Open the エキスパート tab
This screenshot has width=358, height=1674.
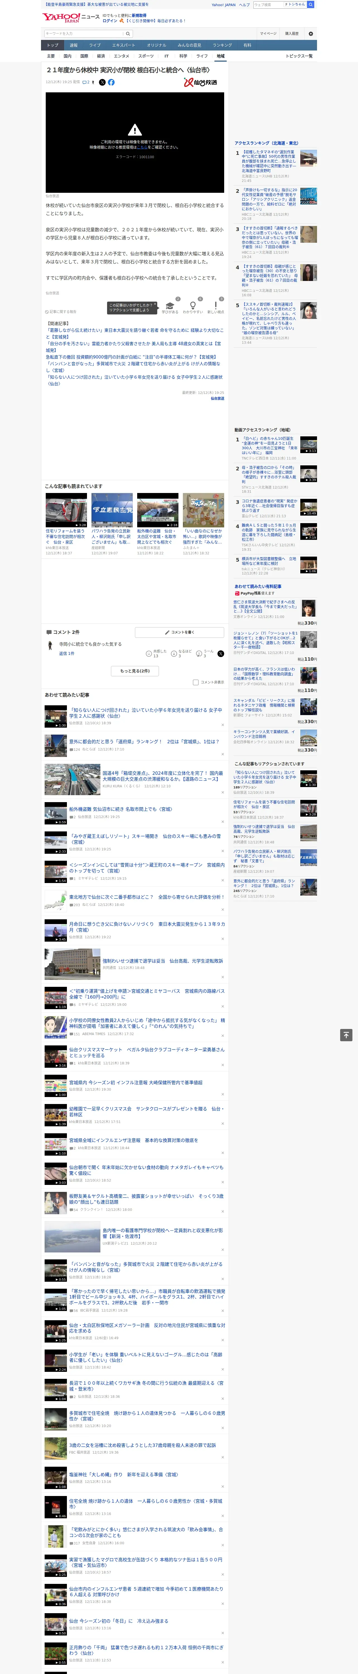coord(124,45)
